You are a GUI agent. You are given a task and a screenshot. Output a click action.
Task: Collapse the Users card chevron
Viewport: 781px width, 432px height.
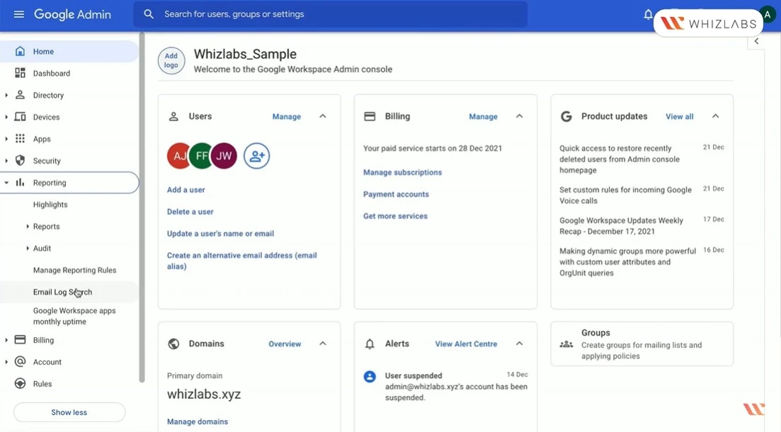tap(323, 116)
